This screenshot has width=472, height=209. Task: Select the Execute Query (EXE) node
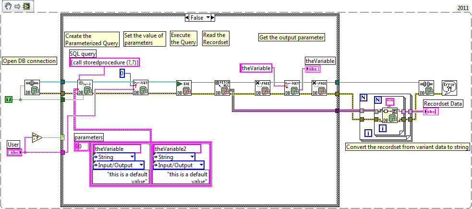184,88
